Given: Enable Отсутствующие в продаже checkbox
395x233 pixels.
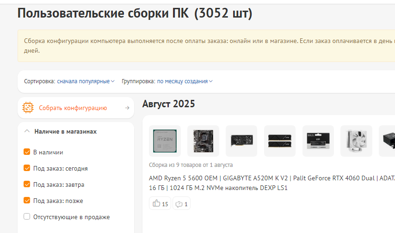Looking at the screenshot, I should [27, 216].
